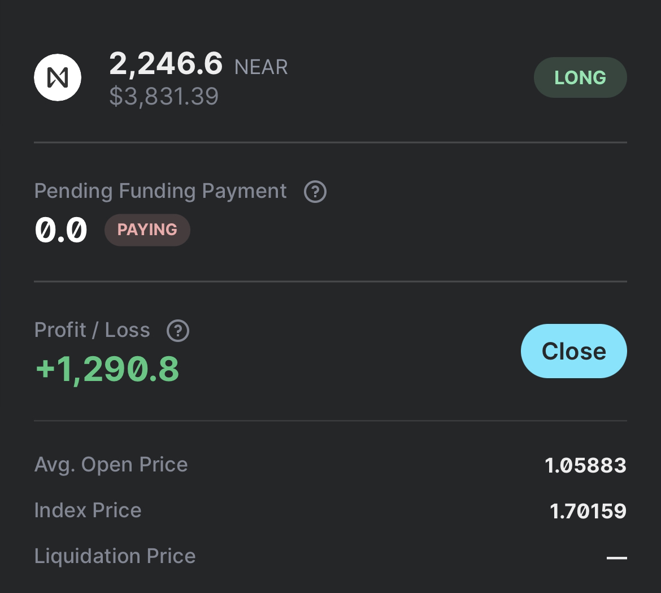661x593 pixels.
Task: Open the Pending Funding Payment help tooltip
Action: coord(315,192)
